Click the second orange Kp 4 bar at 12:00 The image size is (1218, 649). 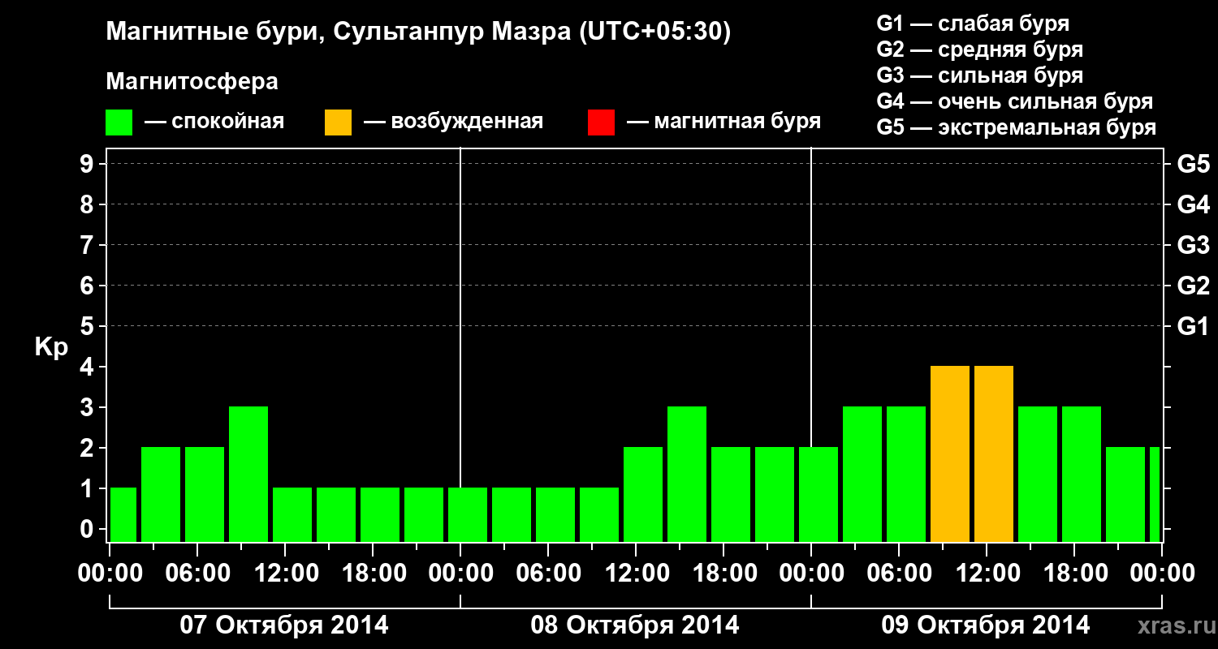pyautogui.click(x=994, y=453)
